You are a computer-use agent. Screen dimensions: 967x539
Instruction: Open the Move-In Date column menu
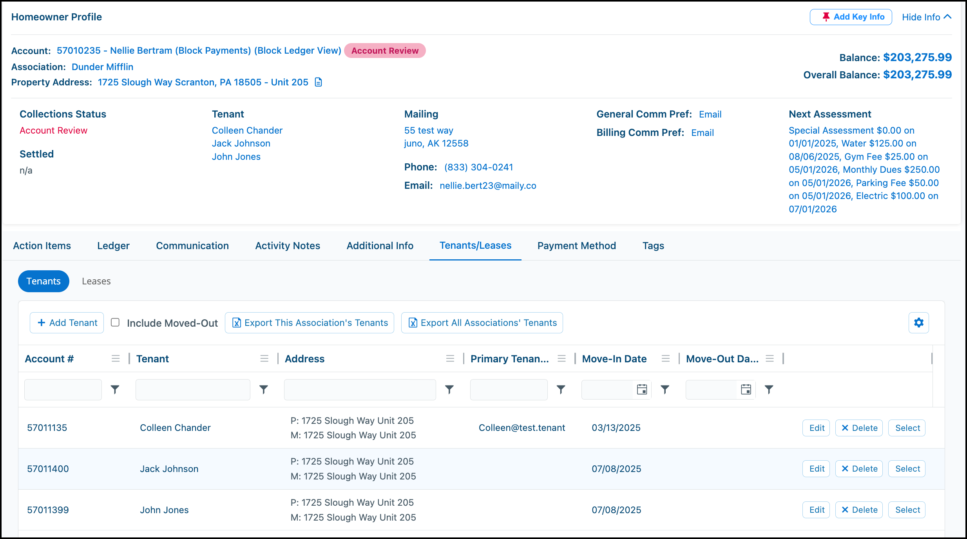666,359
